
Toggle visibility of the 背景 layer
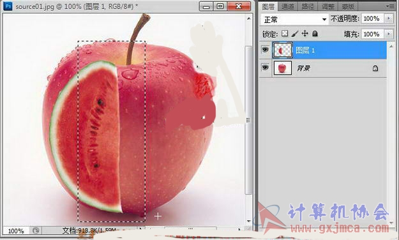(x=265, y=68)
